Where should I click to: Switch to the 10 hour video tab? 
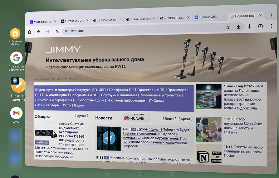tap(207, 17)
